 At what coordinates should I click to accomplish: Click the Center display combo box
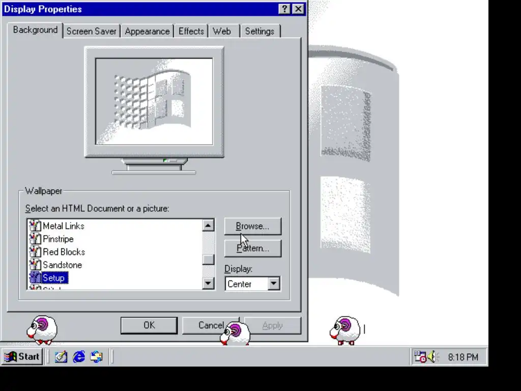click(x=253, y=284)
